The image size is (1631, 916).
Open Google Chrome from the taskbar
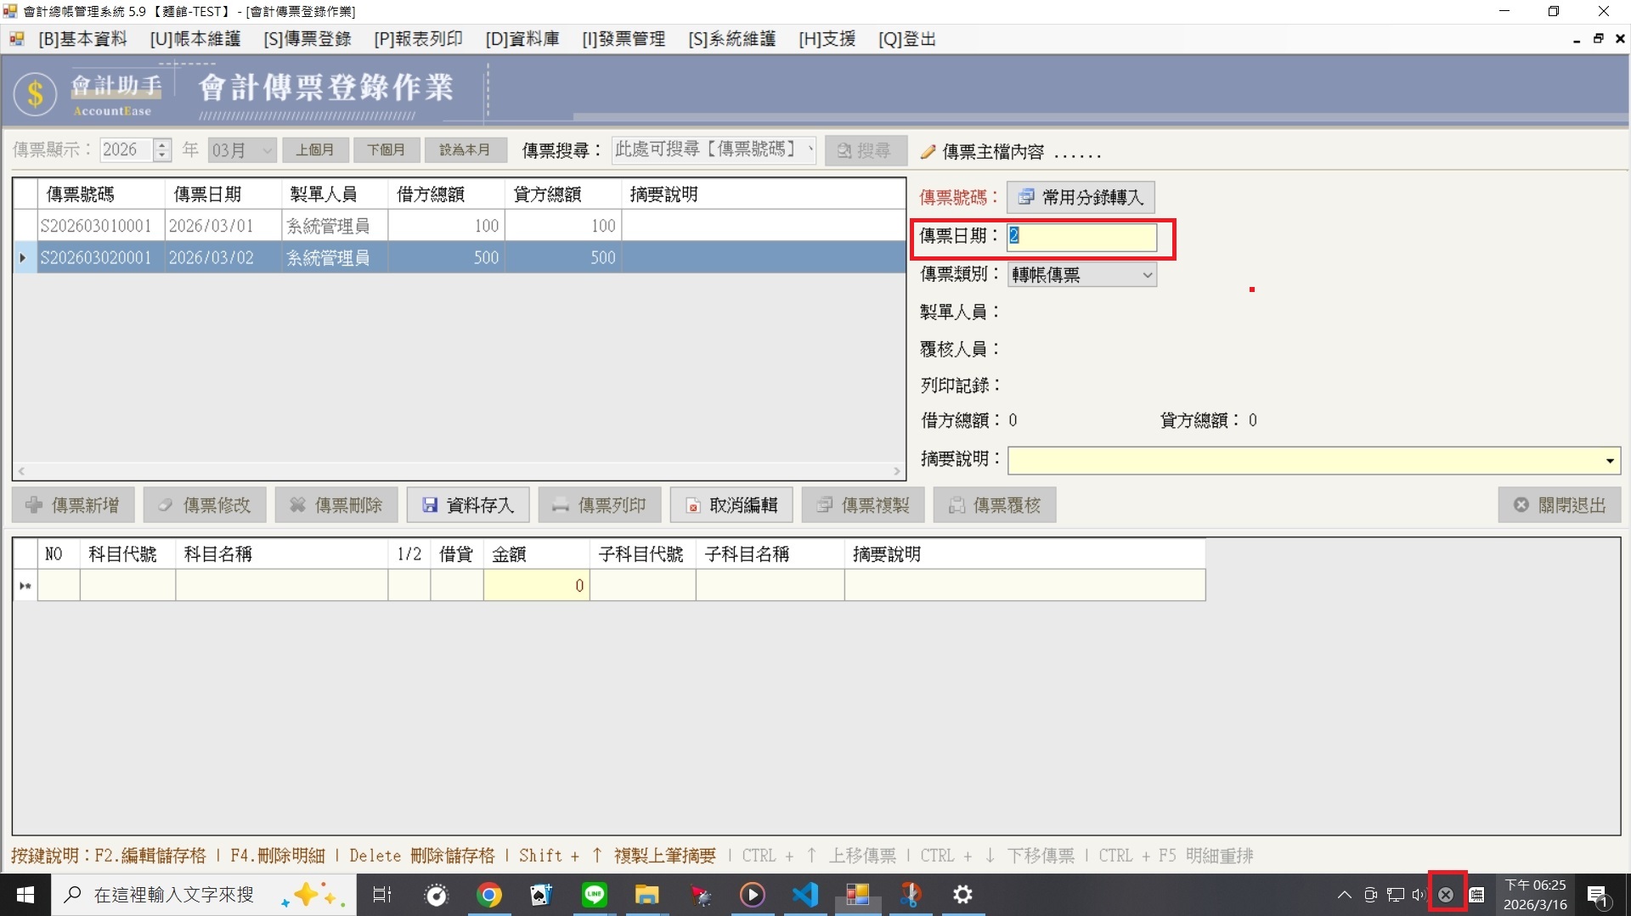pyautogui.click(x=488, y=895)
